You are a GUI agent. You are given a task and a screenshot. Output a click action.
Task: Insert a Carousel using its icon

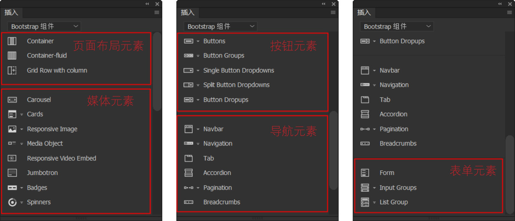(x=12, y=100)
